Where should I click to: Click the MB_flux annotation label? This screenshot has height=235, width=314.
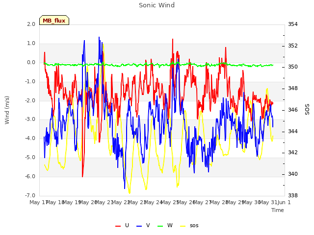coord(54,20)
